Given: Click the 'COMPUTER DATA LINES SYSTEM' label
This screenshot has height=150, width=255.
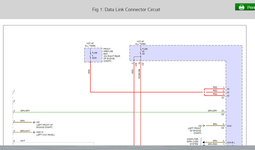Looking at the screenshot, I should pyautogui.click(x=192, y=141).
